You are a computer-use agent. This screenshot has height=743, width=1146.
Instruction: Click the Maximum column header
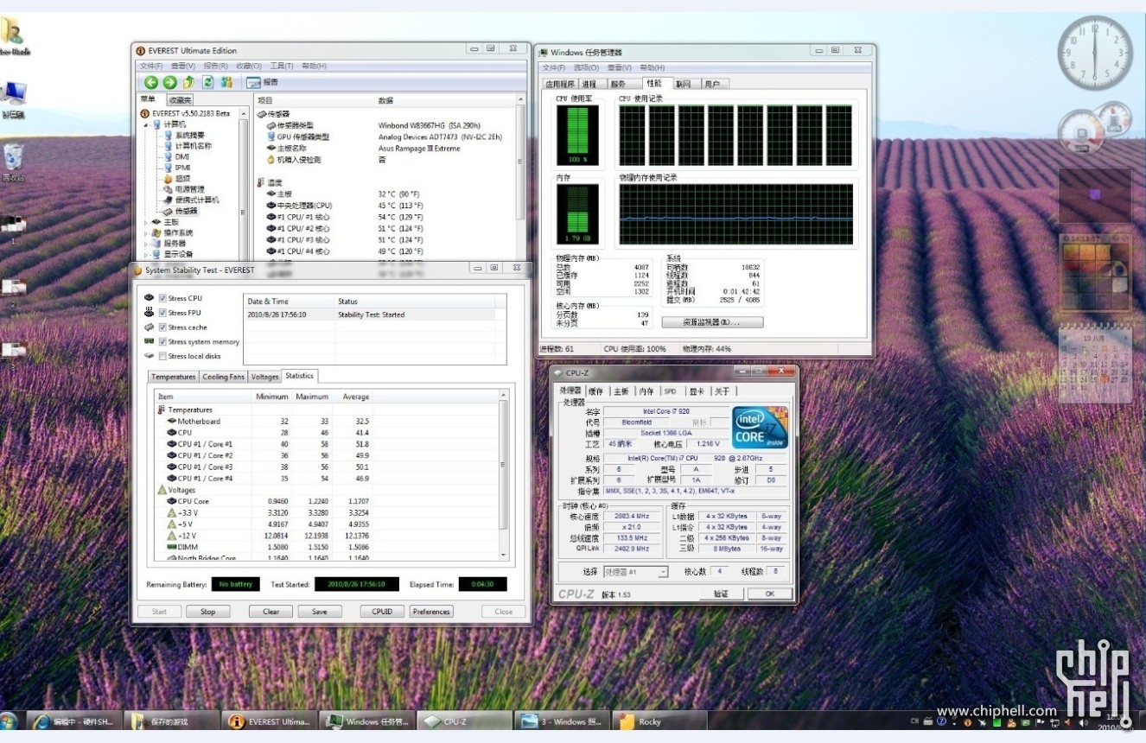point(313,397)
